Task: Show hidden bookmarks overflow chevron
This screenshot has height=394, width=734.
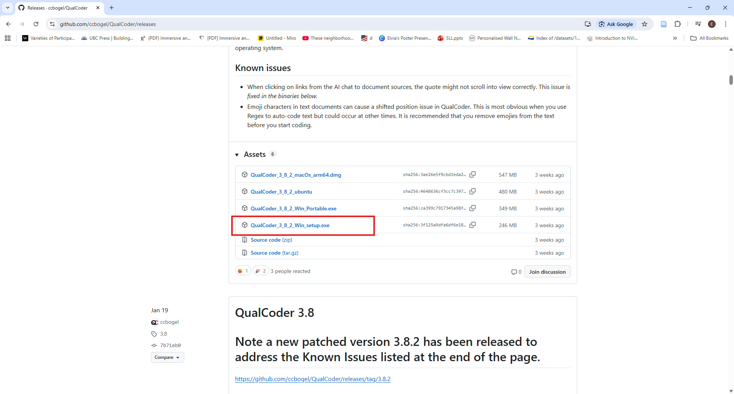Action: point(675,38)
